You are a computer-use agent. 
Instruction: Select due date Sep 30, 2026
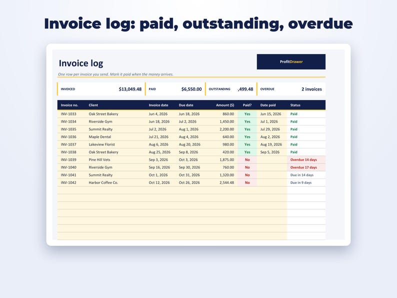click(189, 167)
